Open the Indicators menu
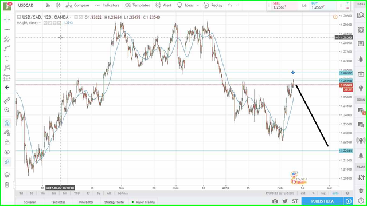Viewport: 367px width, 206px height. pyautogui.click(x=107, y=5)
